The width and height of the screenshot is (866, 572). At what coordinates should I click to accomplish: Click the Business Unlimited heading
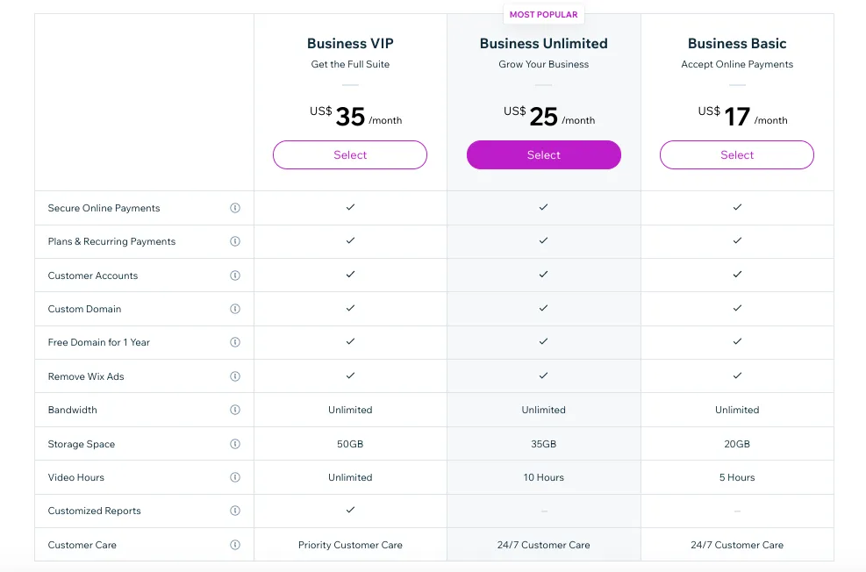pyautogui.click(x=543, y=43)
